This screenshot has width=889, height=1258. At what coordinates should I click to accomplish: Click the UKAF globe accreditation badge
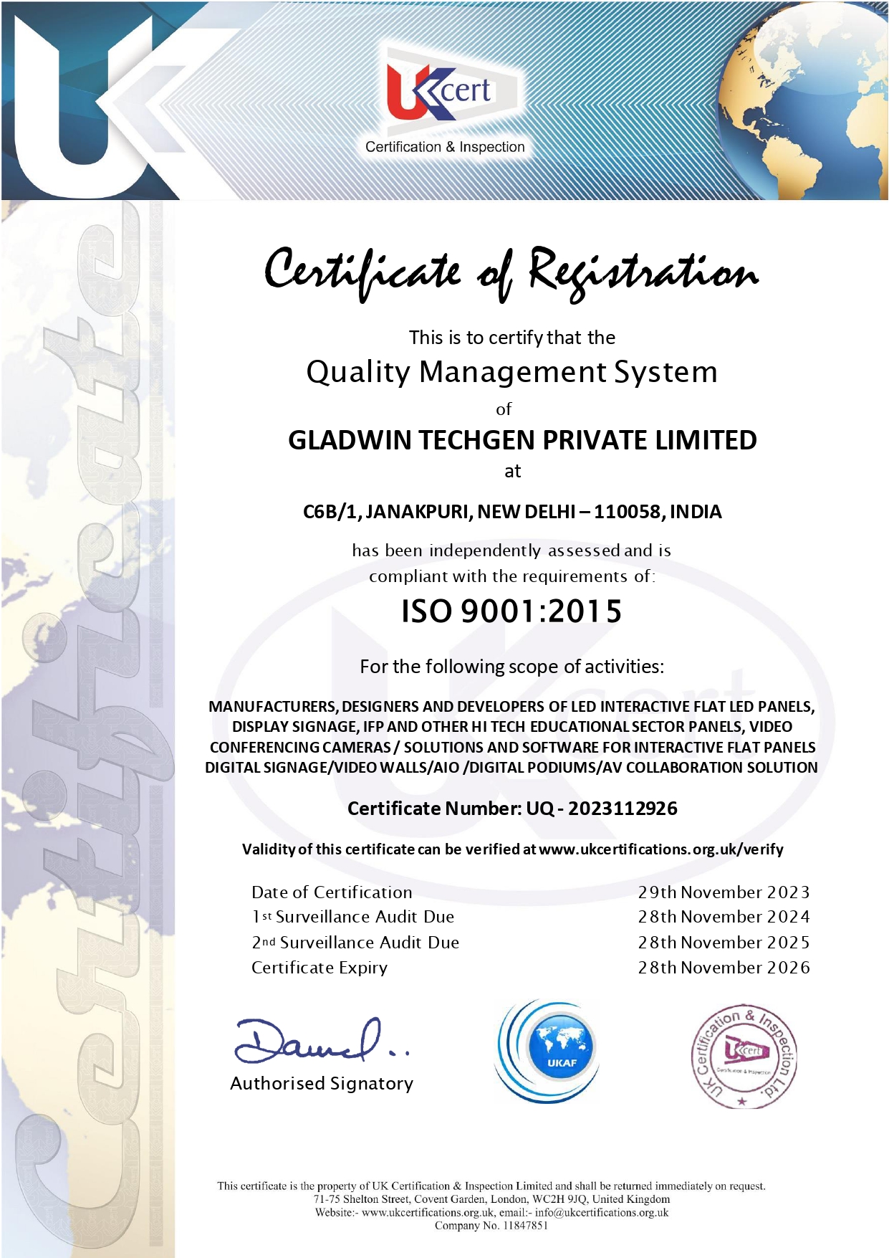pyautogui.click(x=549, y=1051)
